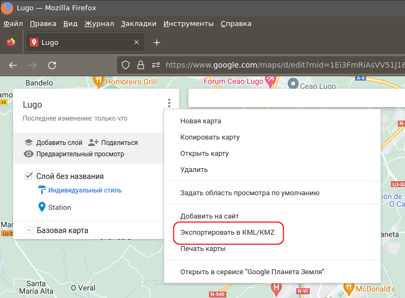
Task: Click the Bandelo place label on the map
Action: click(39, 83)
